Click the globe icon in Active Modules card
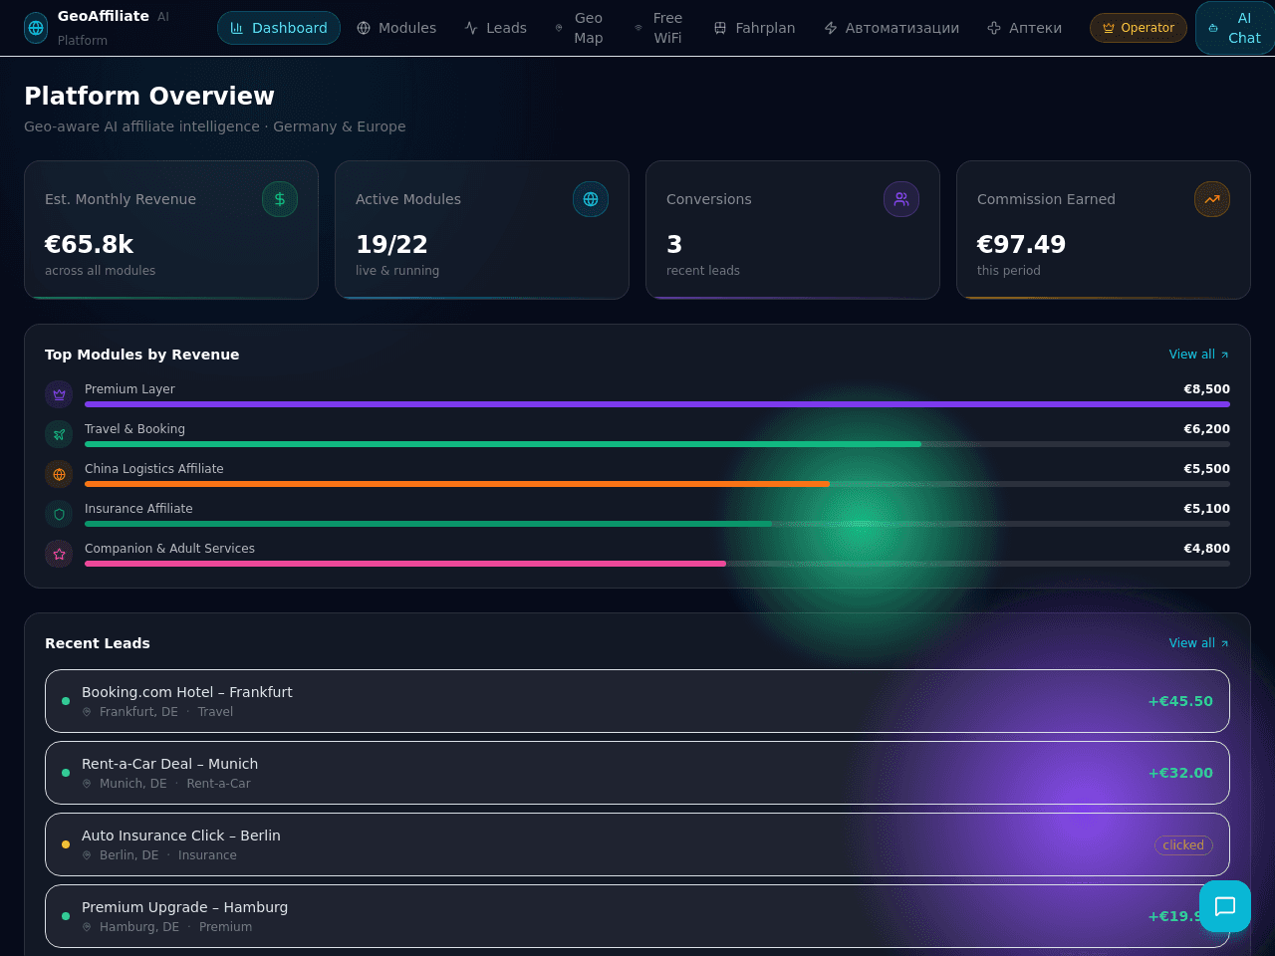This screenshot has height=956, width=1275. point(591,199)
